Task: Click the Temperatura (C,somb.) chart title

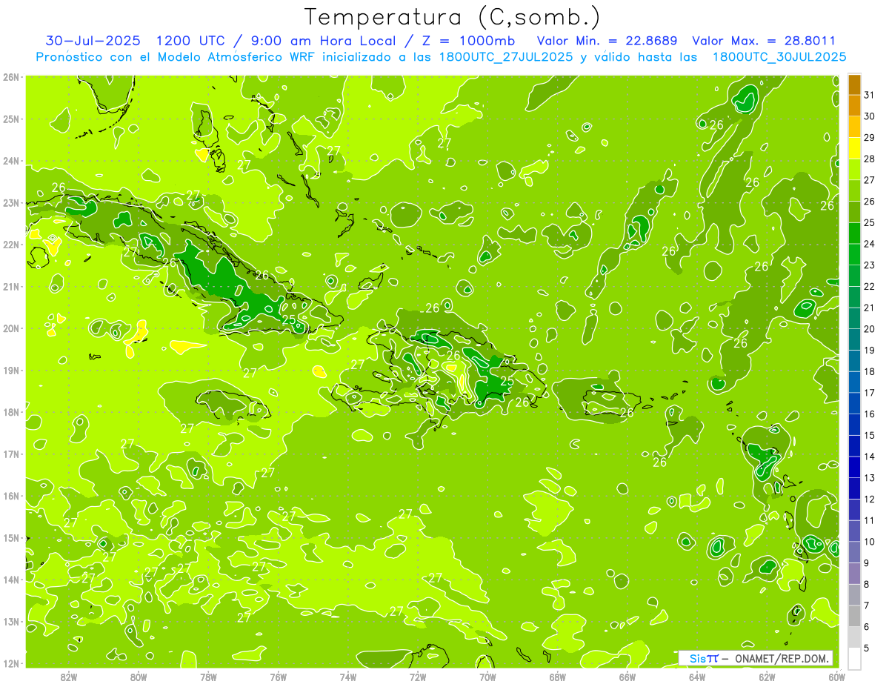Action: pyautogui.click(x=452, y=16)
